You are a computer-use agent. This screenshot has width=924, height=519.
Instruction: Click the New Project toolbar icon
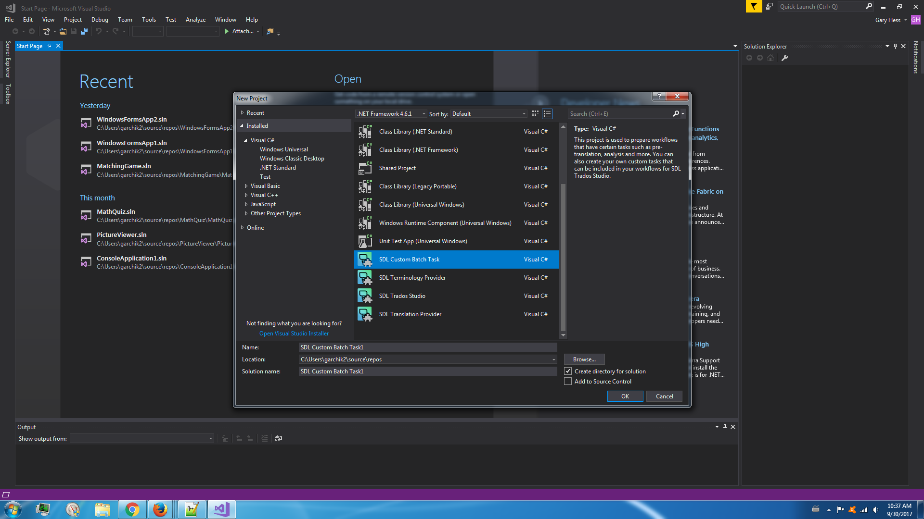tap(46, 31)
